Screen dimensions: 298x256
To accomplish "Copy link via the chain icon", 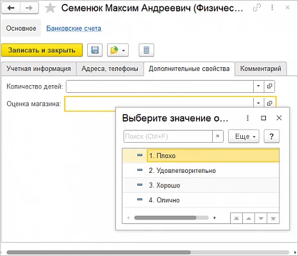I will tap(257, 8).
